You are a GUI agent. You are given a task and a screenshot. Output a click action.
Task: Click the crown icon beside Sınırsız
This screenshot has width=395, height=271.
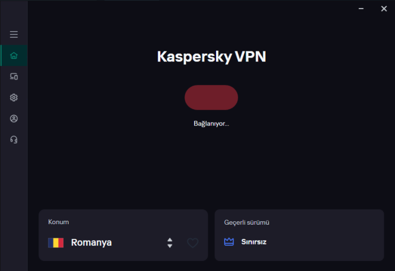pyautogui.click(x=229, y=242)
